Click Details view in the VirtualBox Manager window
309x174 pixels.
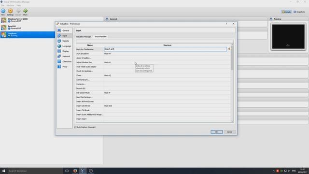coord(286,12)
